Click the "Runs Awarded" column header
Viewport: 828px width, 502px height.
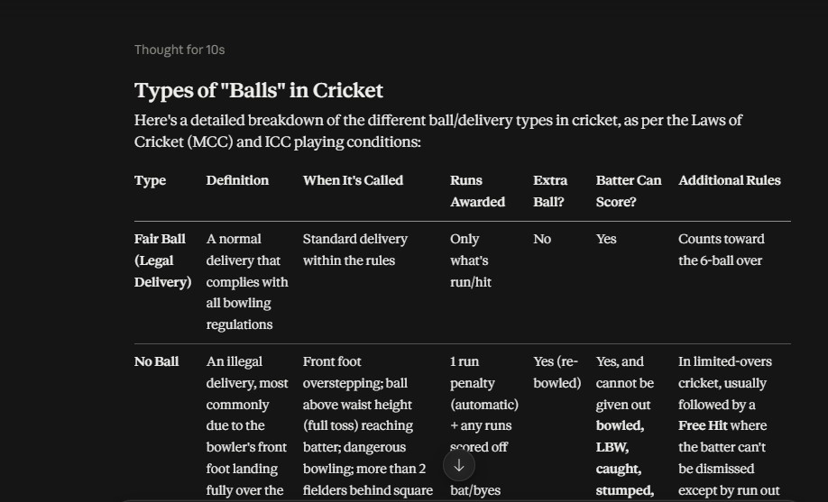click(477, 191)
